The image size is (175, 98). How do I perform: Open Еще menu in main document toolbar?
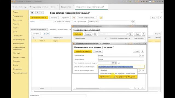[x=154, y=18]
